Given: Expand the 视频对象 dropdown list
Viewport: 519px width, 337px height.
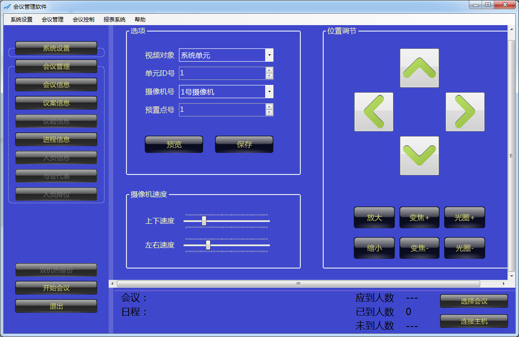Looking at the screenshot, I should click(269, 55).
